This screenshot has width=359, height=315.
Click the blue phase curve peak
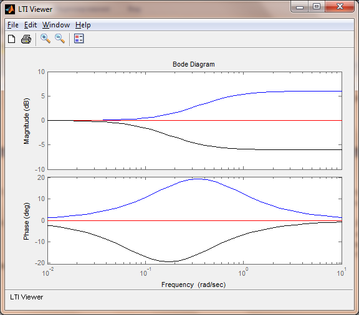[x=198, y=179]
